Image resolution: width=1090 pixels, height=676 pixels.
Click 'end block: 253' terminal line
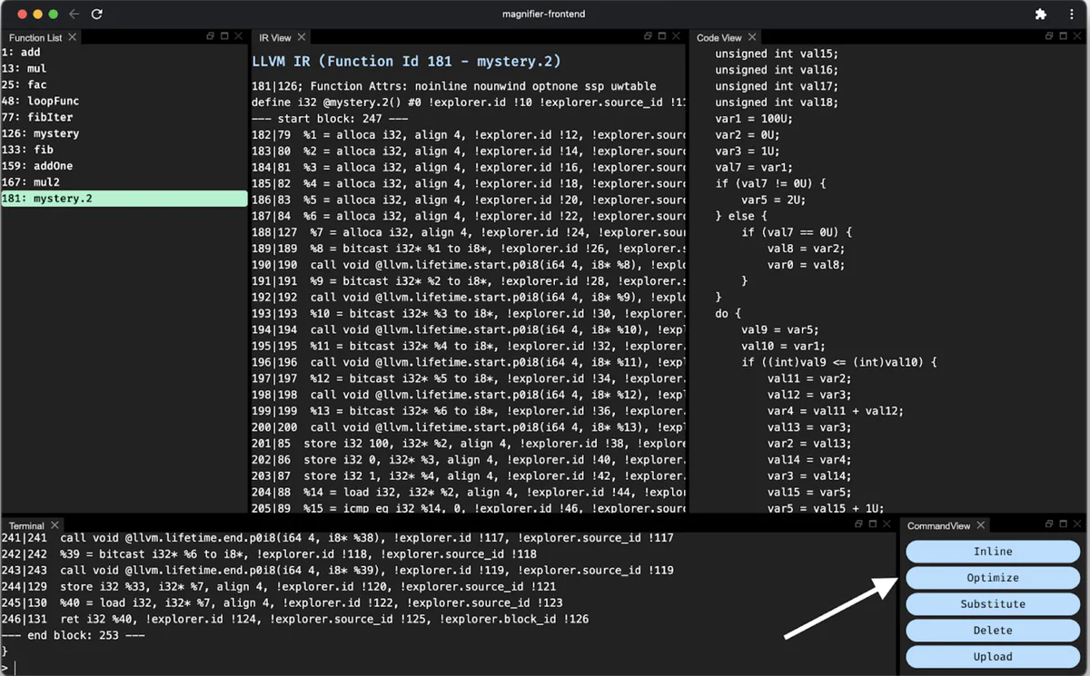coord(73,635)
